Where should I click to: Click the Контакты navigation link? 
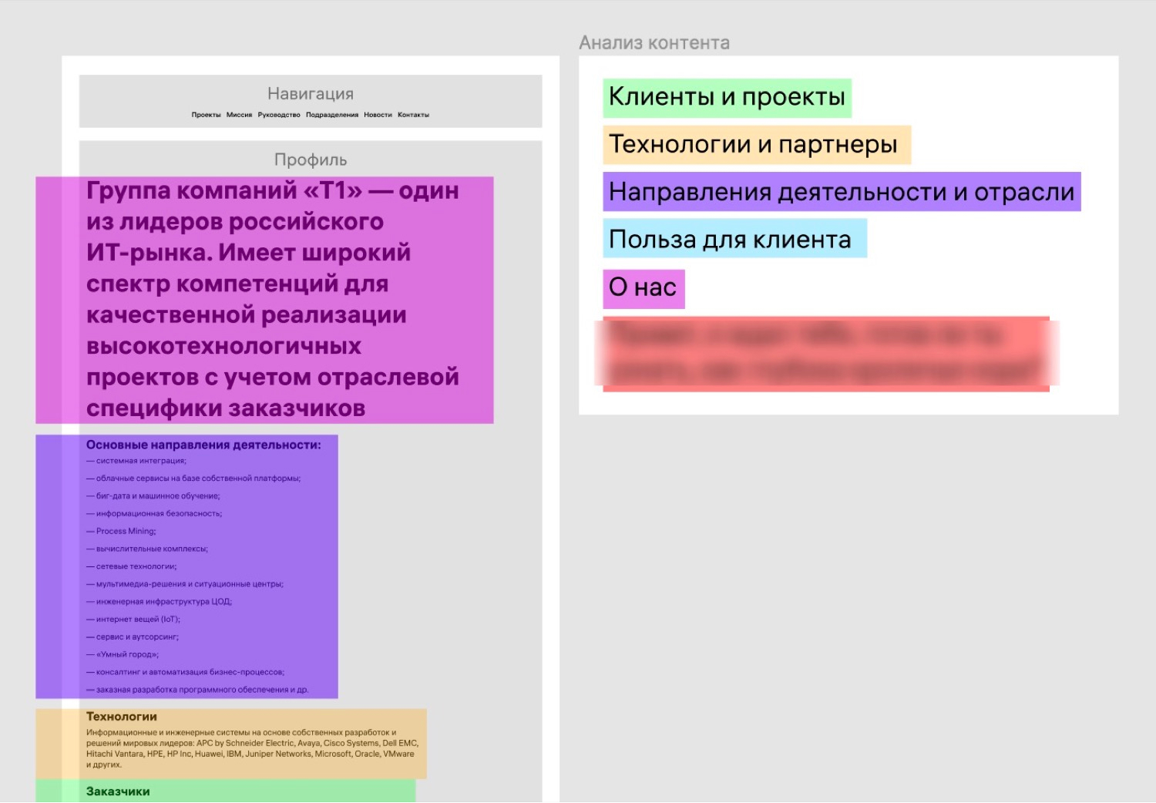(413, 115)
